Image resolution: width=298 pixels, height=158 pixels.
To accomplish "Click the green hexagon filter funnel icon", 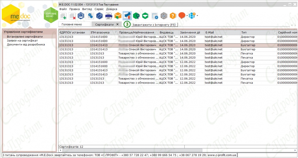I will point(145,16).
